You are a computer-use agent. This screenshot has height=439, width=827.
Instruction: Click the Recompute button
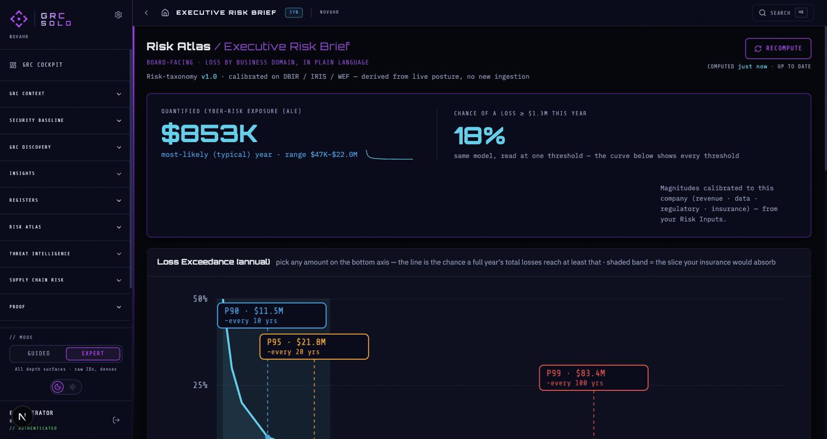778,49
